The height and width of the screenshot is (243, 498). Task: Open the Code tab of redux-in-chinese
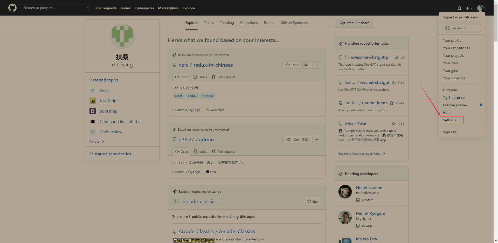(181, 77)
